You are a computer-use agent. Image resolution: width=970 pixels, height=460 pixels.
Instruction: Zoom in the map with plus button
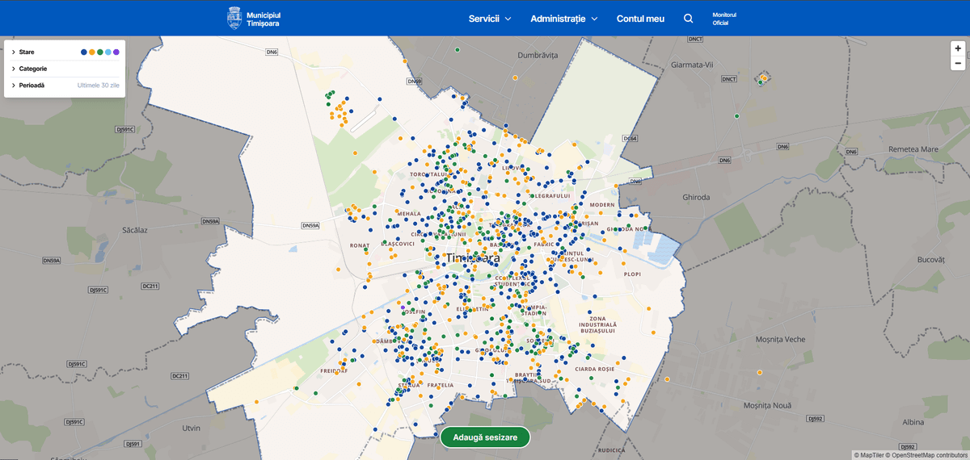[x=958, y=48]
